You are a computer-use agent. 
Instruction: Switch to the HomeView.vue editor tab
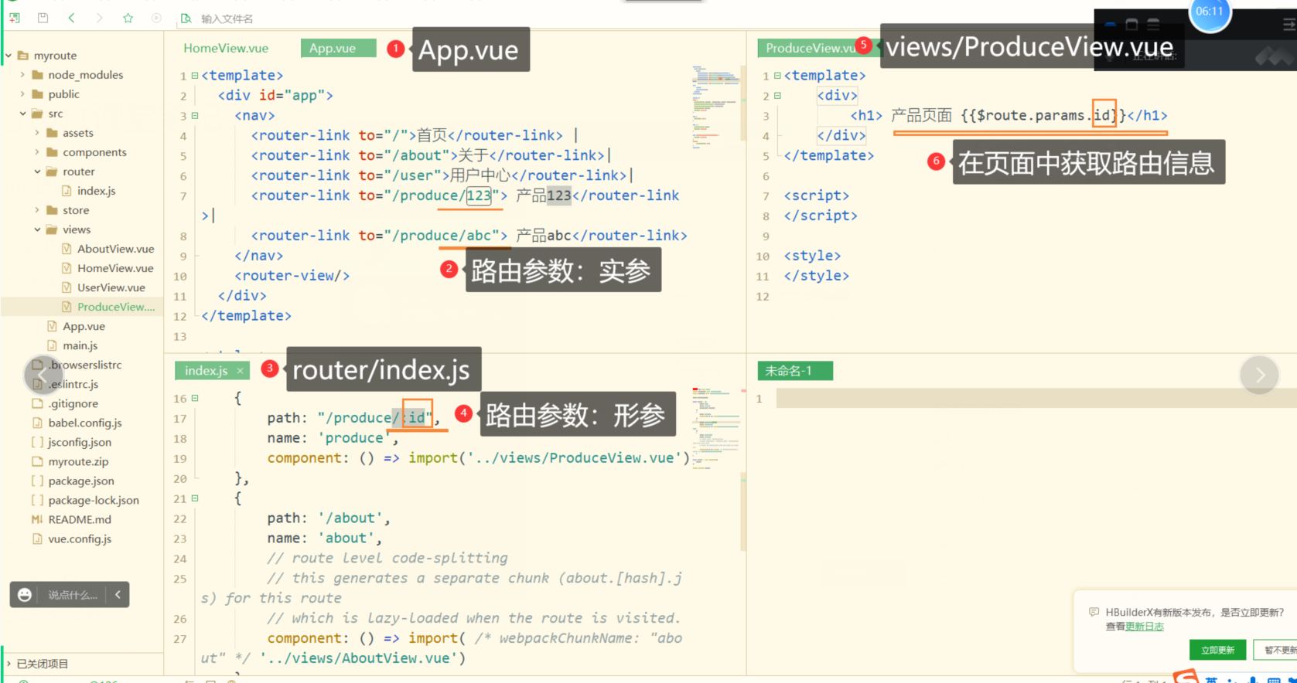coord(226,48)
